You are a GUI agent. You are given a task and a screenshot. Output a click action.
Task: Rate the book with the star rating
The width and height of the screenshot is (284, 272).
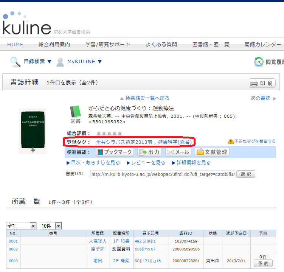tap(109, 134)
